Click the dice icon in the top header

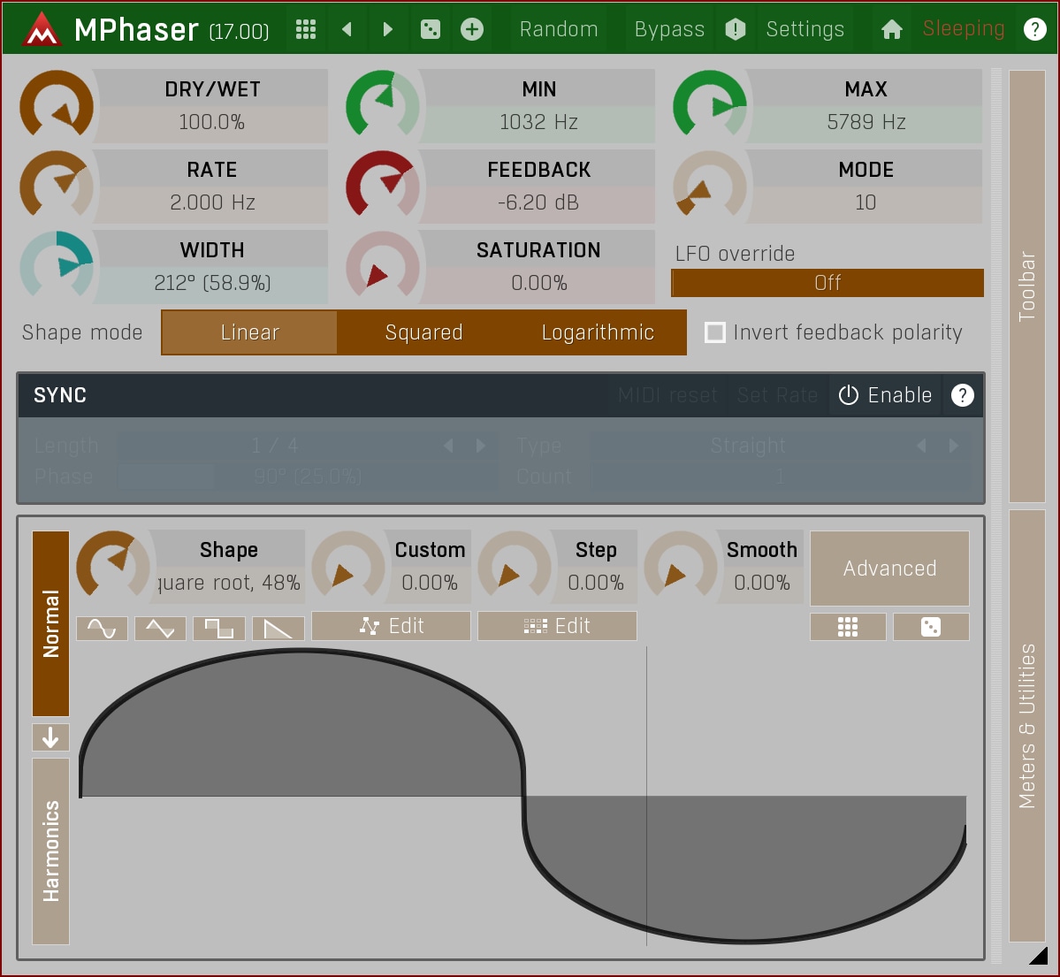click(x=430, y=29)
